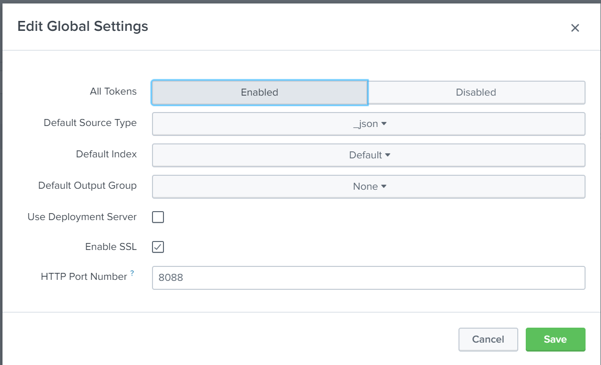
Task: Click the HTTP Port Number help icon
Action: (x=132, y=273)
